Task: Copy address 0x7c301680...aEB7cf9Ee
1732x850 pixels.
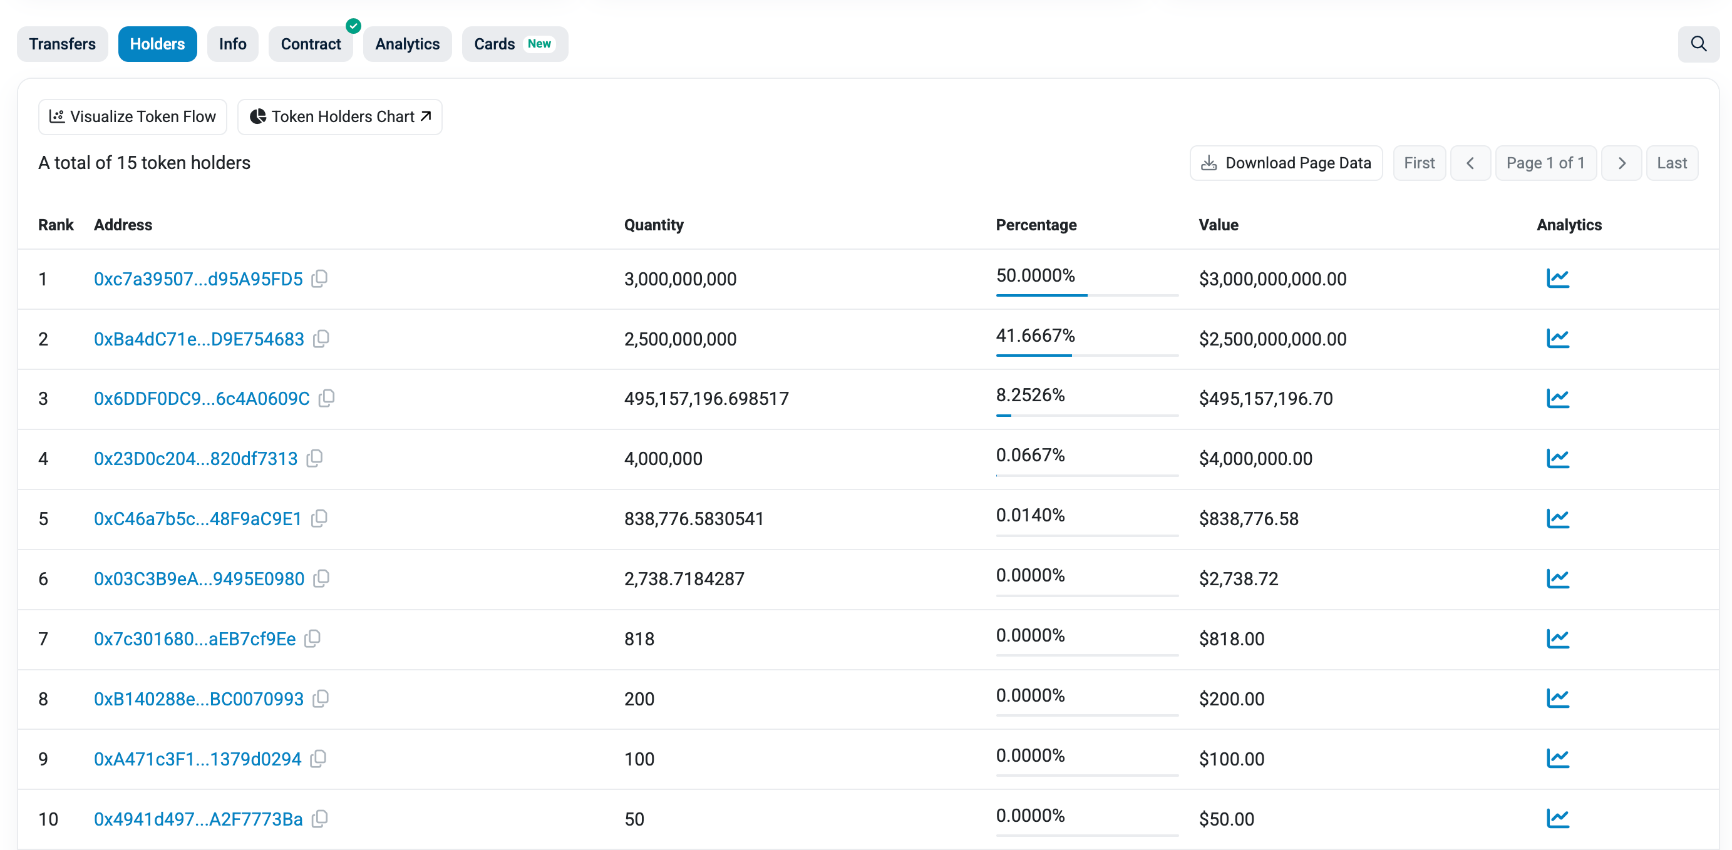Action: (312, 638)
